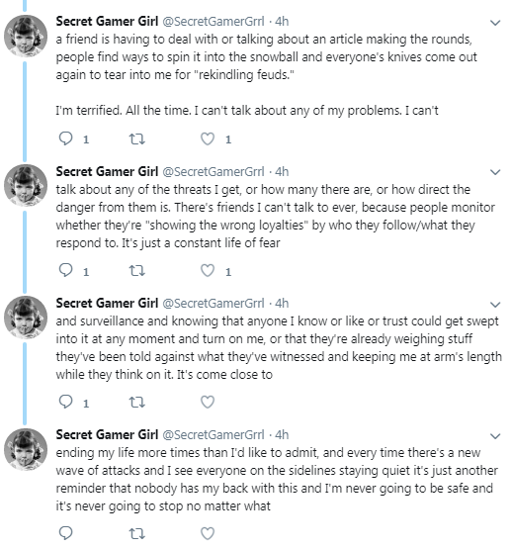Retweet the last tweet ending "no matter what"
This screenshot has height=549, width=511.
(136, 533)
